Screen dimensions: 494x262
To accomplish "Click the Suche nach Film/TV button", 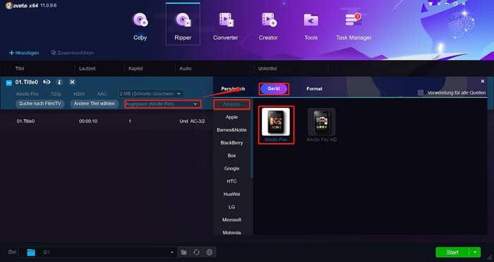I will 40,104.
